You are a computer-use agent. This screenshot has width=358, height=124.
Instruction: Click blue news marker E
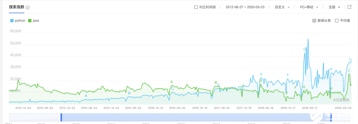point(262,74)
